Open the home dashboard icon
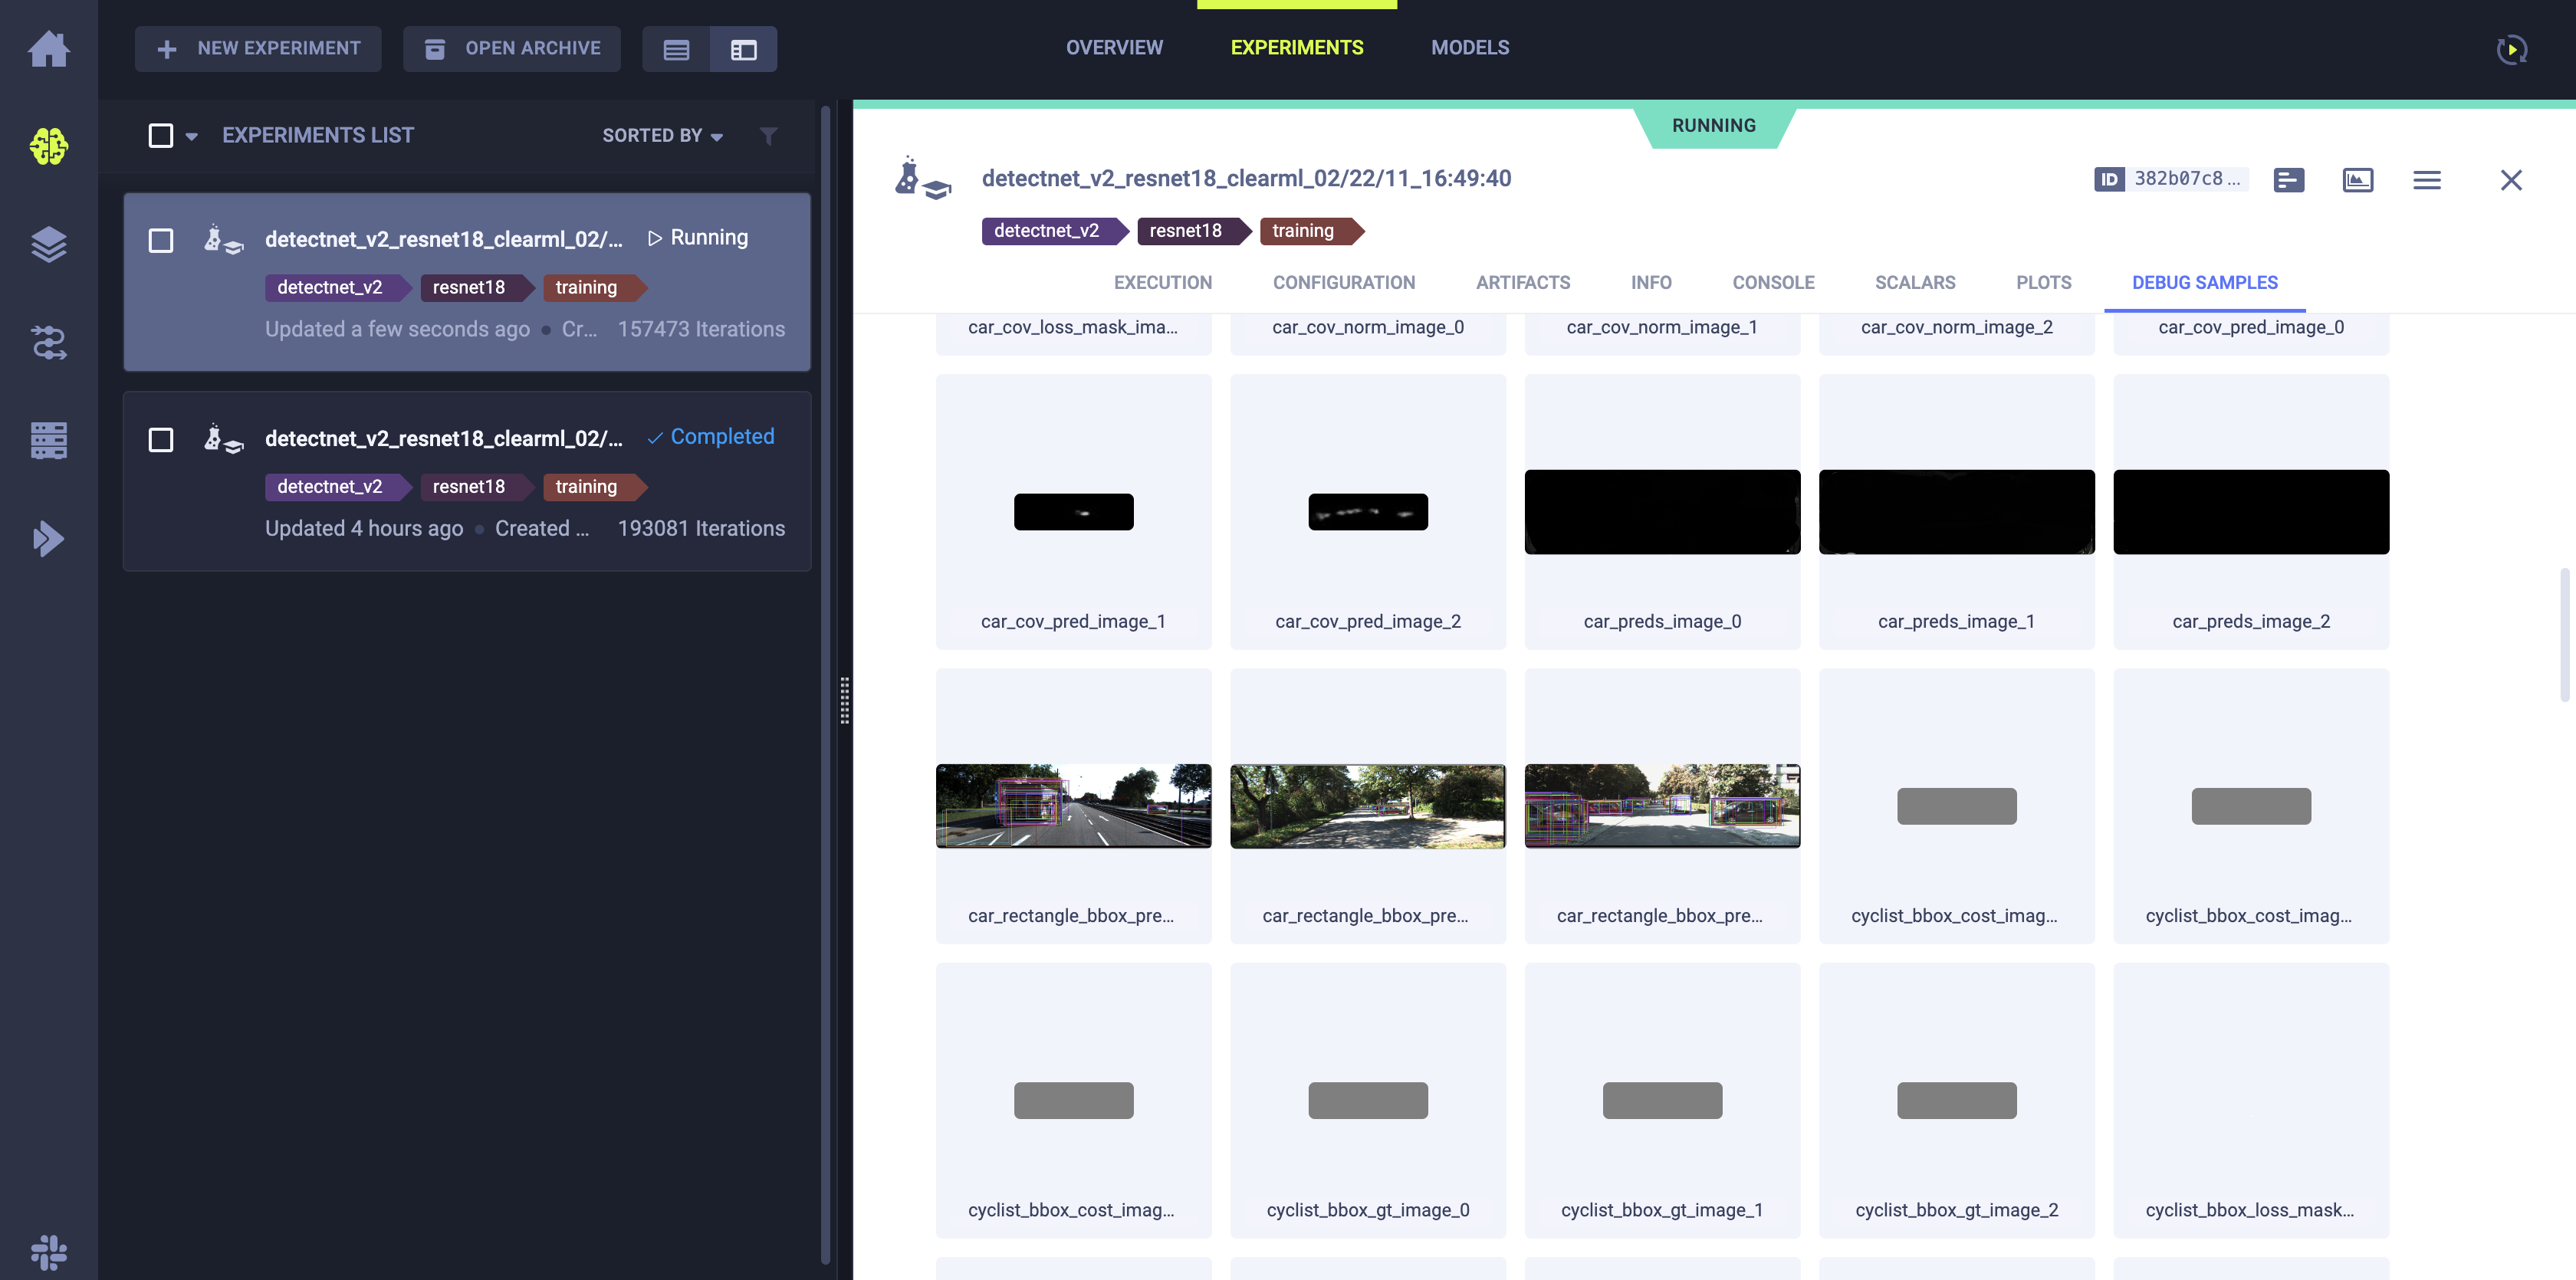This screenshot has height=1280, width=2576. (48, 48)
